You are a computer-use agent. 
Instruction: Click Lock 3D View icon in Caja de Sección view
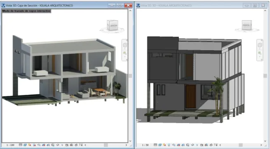[53, 145]
